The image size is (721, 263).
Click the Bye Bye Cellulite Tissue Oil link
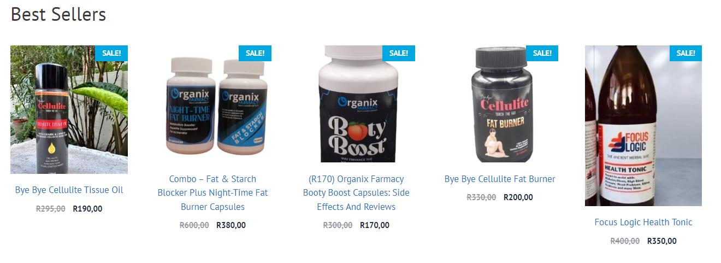pos(69,190)
